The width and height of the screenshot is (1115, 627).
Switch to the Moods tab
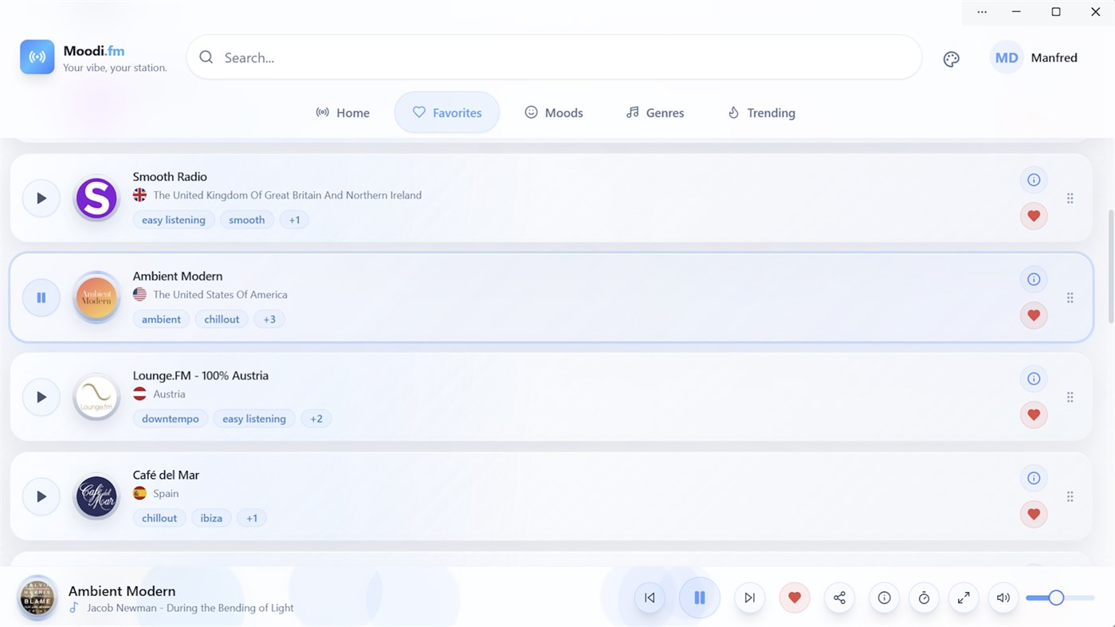(554, 113)
